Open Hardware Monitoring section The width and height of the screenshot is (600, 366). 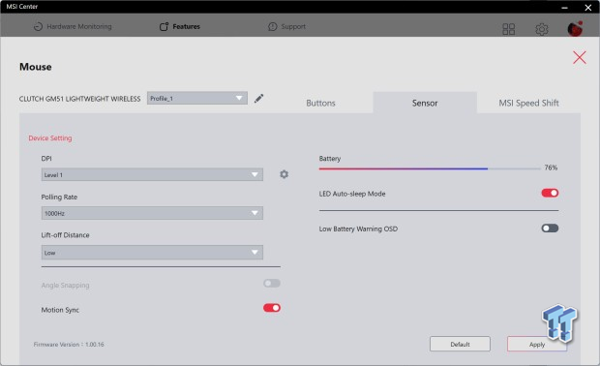[x=73, y=26]
